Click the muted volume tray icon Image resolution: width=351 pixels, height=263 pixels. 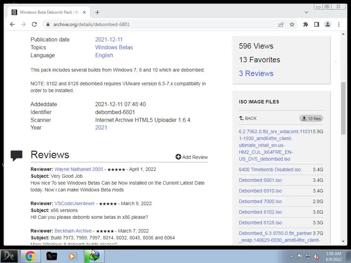(316, 257)
